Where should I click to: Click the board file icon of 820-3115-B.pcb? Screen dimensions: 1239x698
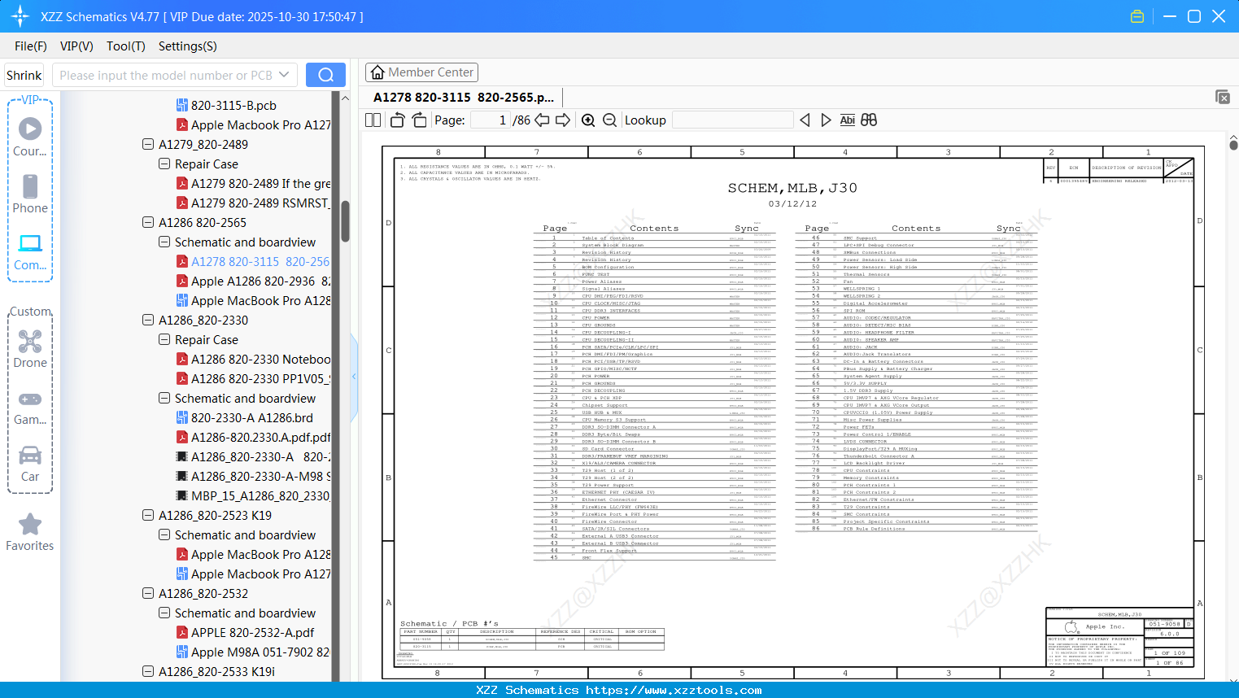pyautogui.click(x=182, y=105)
